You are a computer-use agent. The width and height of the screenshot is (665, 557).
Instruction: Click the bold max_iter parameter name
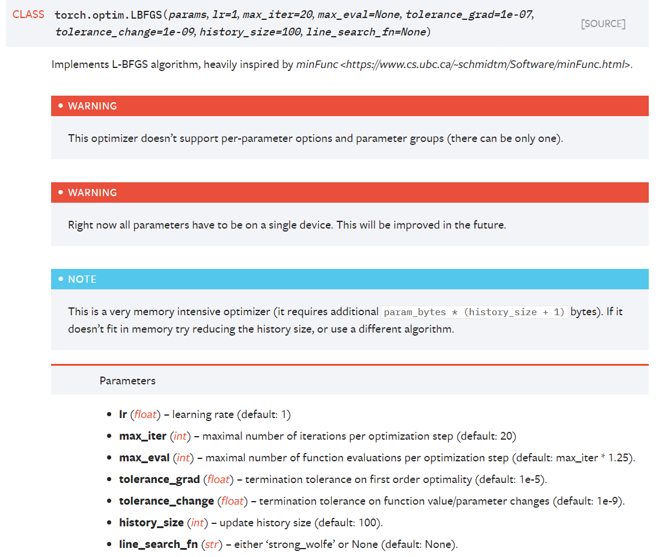(142, 436)
